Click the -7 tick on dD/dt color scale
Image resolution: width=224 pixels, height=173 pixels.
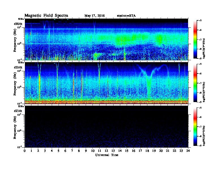click(x=200, y=83)
